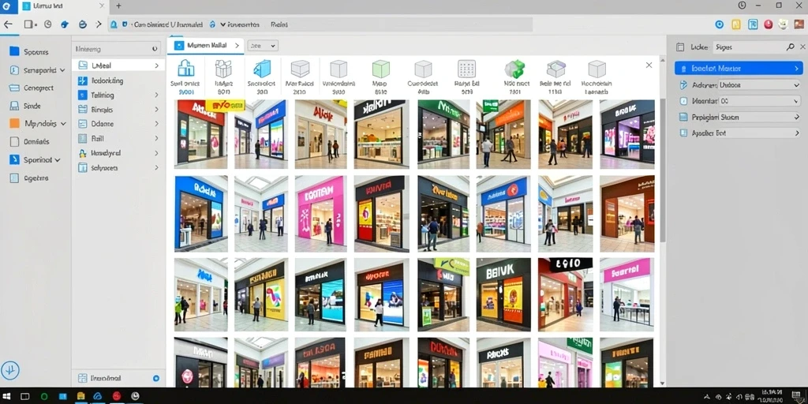Click the green cube icon in the ribbon
This screenshot has width=808, height=404.
pos(381,69)
